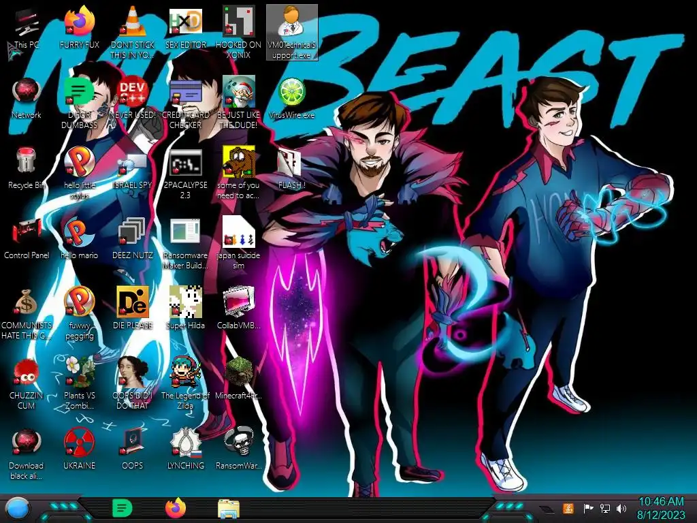Image resolution: width=697 pixels, height=523 pixels.
Task: Open the Action Center flag tray icon
Action: (x=588, y=508)
